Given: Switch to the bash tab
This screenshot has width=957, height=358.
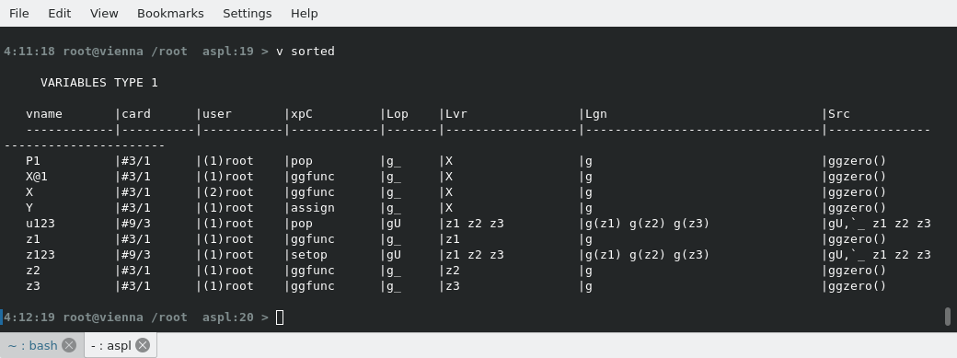Looking at the screenshot, I should [x=32, y=346].
